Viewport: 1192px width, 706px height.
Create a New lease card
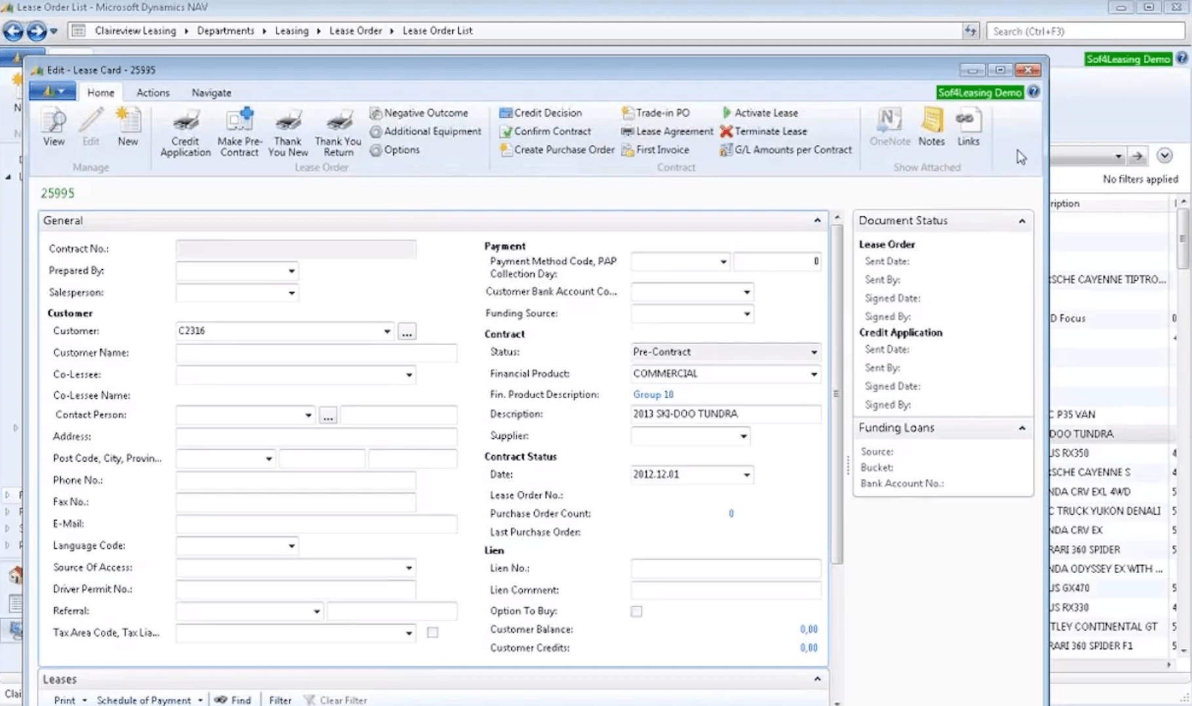click(x=128, y=128)
